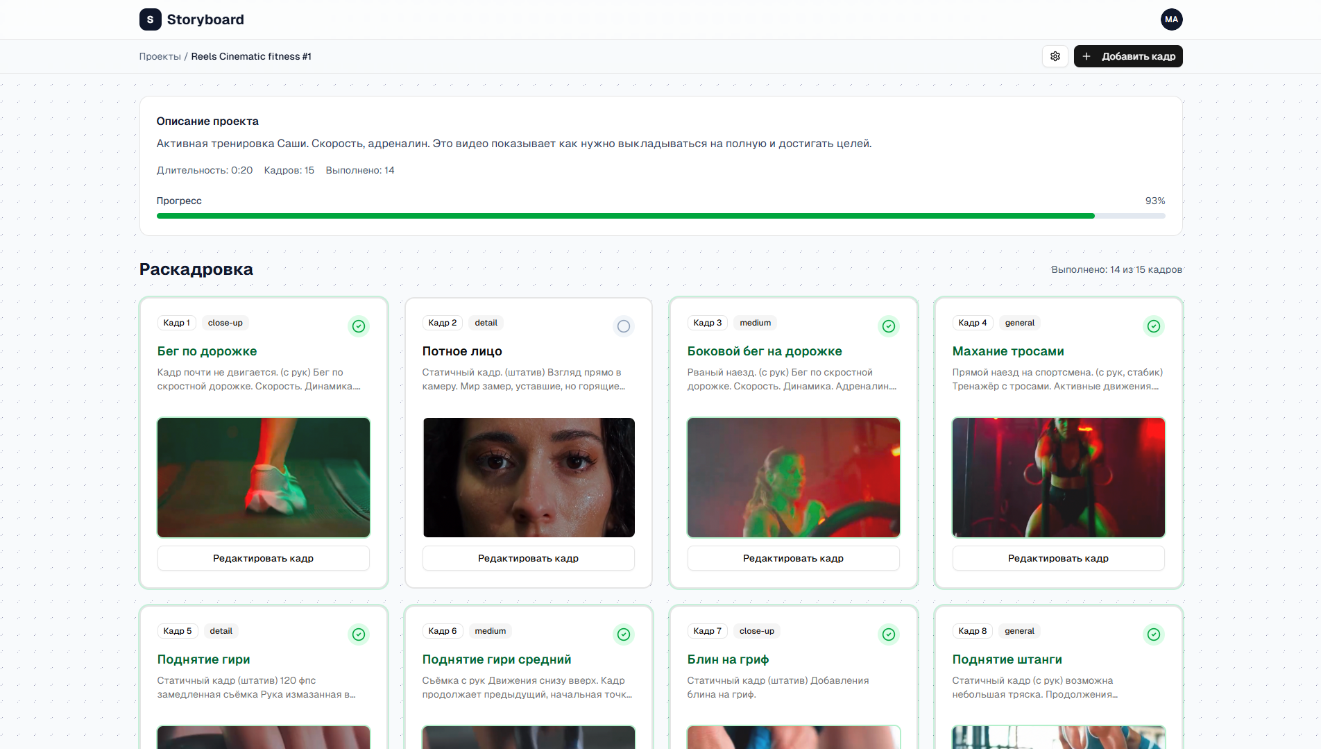Open title Поднятие гири средний
Viewport: 1321px width, 749px height.
497,659
